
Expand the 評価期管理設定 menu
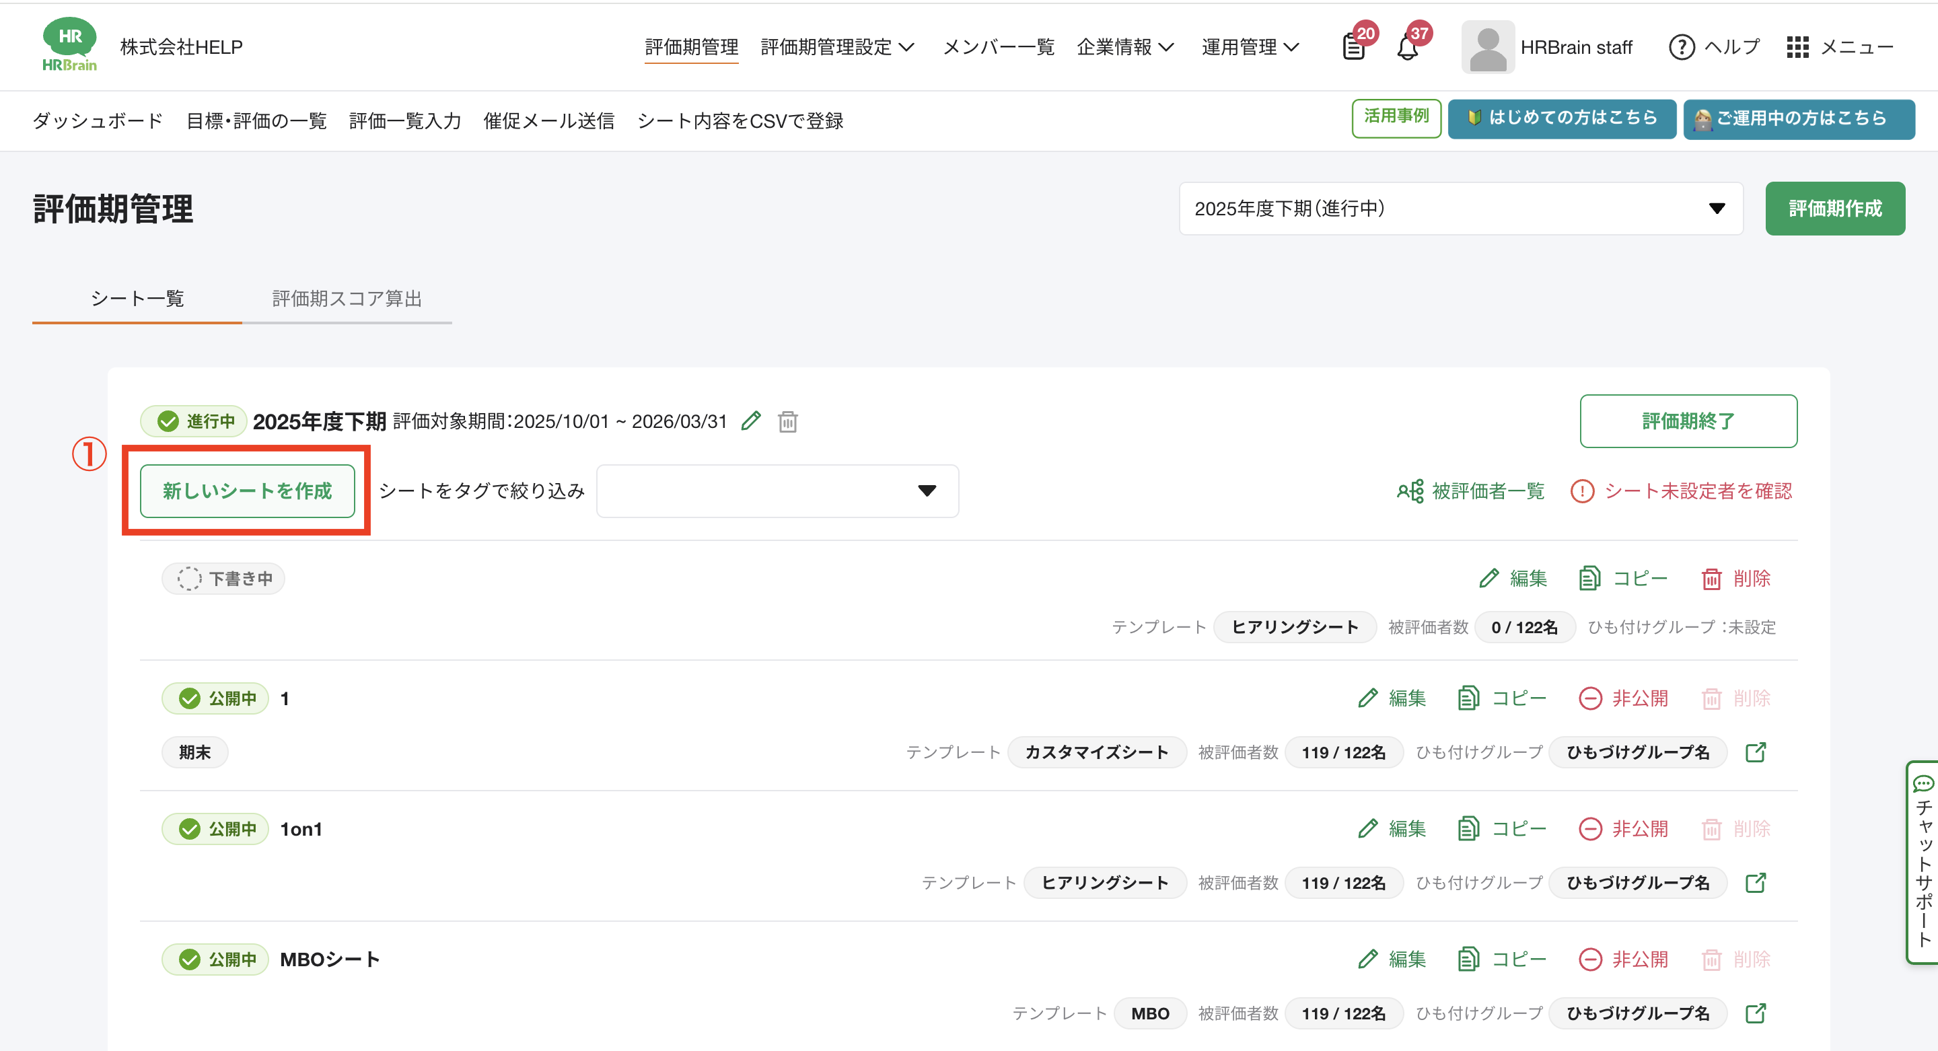(836, 47)
